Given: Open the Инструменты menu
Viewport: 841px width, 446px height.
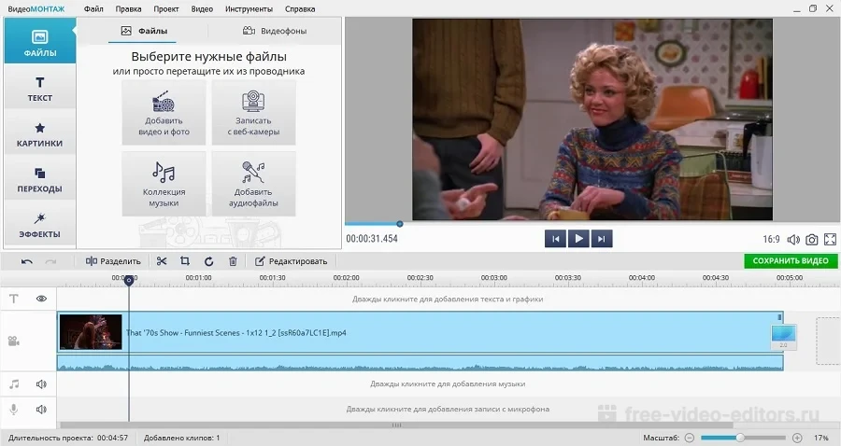Looking at the screenshot, I should tap(249, 8).
